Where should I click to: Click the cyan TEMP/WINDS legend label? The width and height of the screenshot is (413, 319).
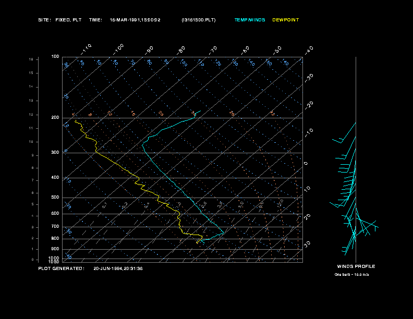[250, 20]
